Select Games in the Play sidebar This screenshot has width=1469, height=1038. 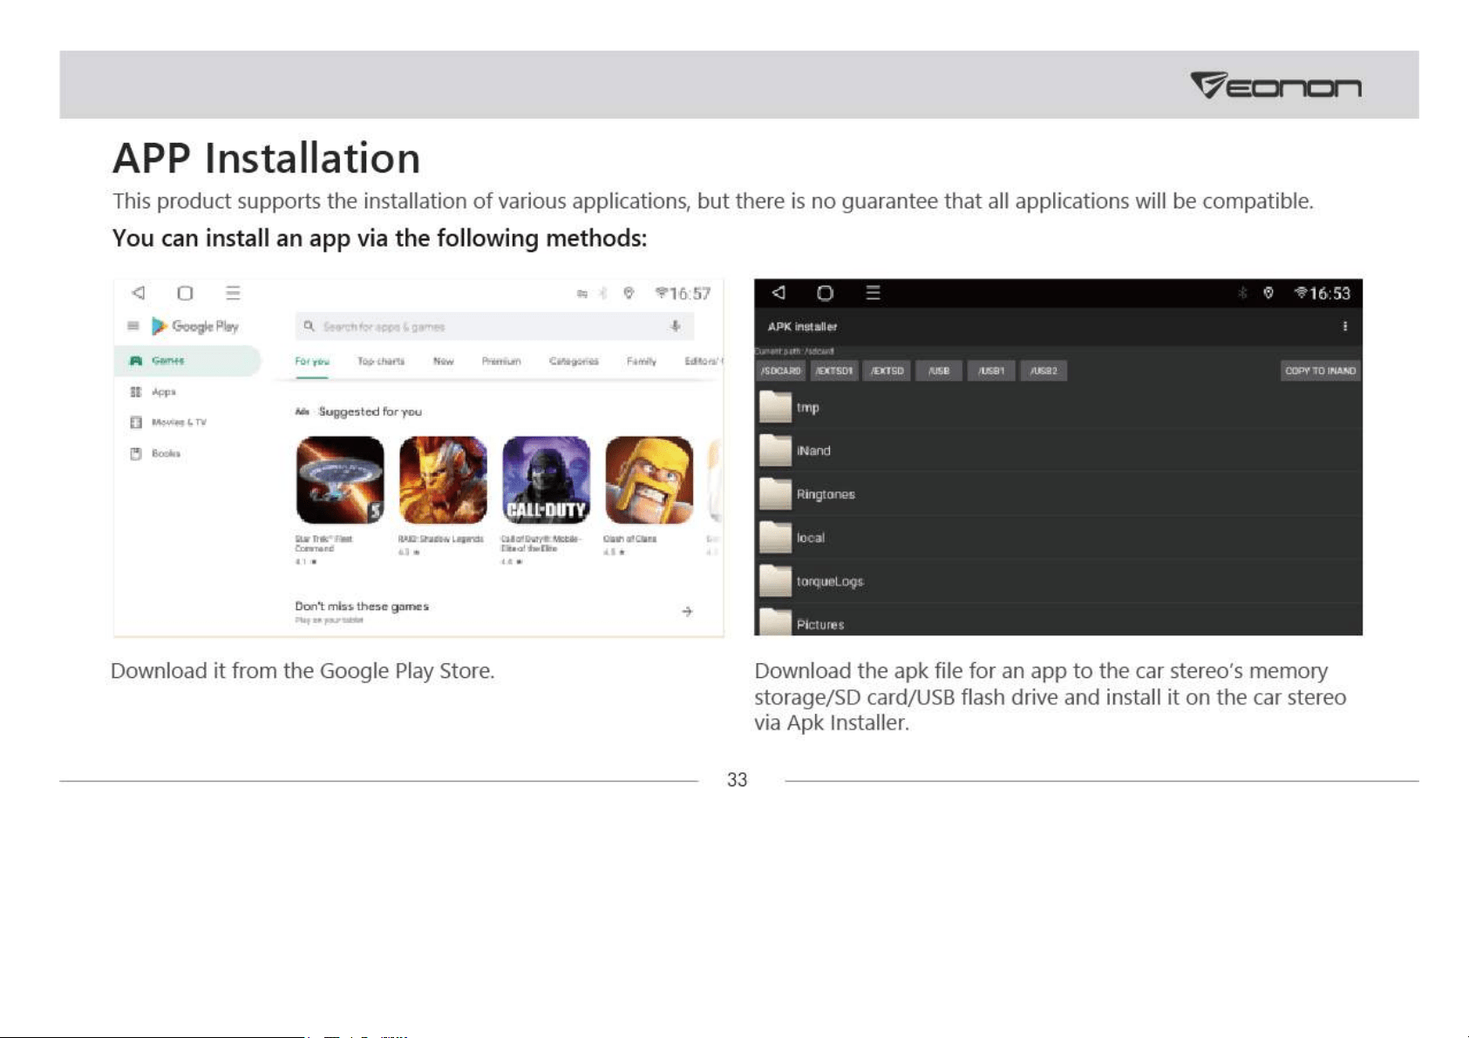[x=187, y=361]
